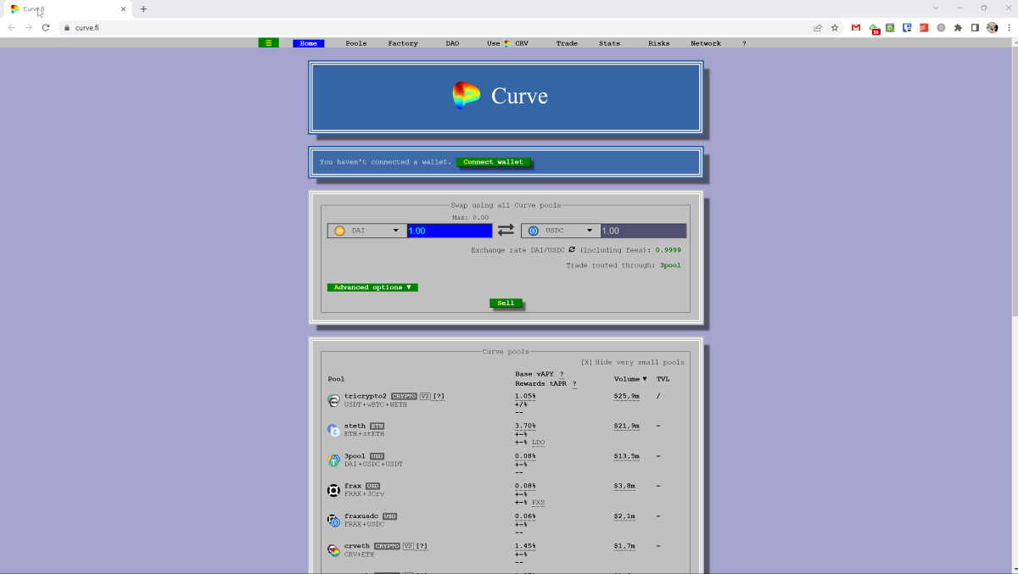Click the TVL column header

663,379
